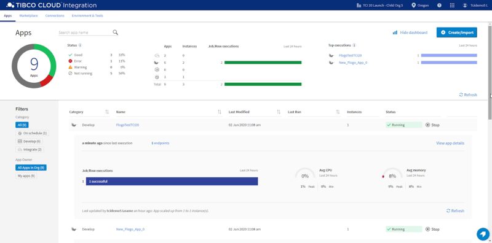This screenshot has height=243, width=492.
Task: Click the Integrate cloud type icon in summary
Action: tap(157, 55)
